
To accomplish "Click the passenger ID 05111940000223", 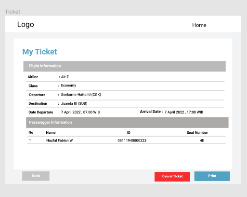I will [x=132, y=141].
